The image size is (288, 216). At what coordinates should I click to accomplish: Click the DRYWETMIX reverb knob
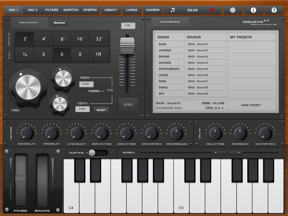pos(151,134)
